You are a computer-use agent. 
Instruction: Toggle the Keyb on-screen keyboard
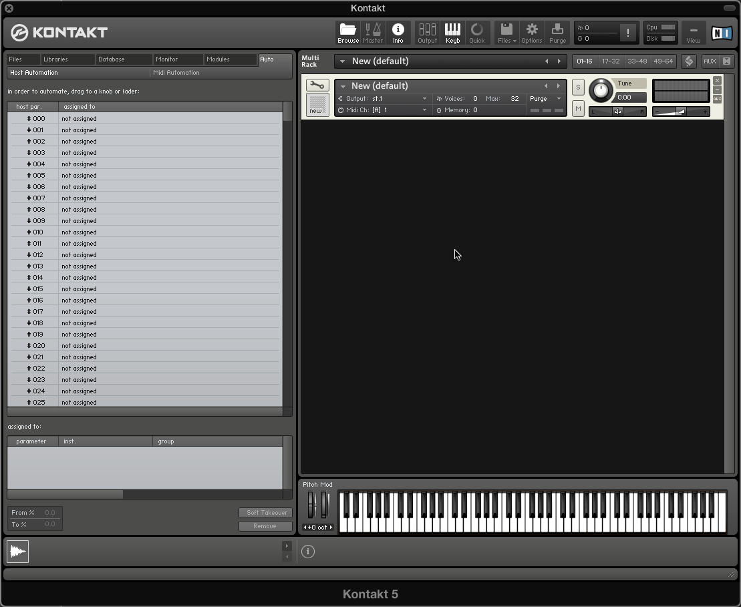[x=452, y=33]
